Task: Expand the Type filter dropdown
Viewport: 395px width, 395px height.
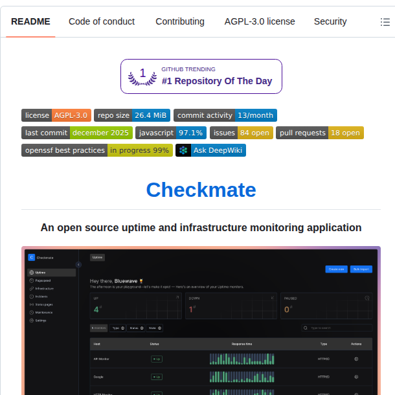Action: (118, 328)
